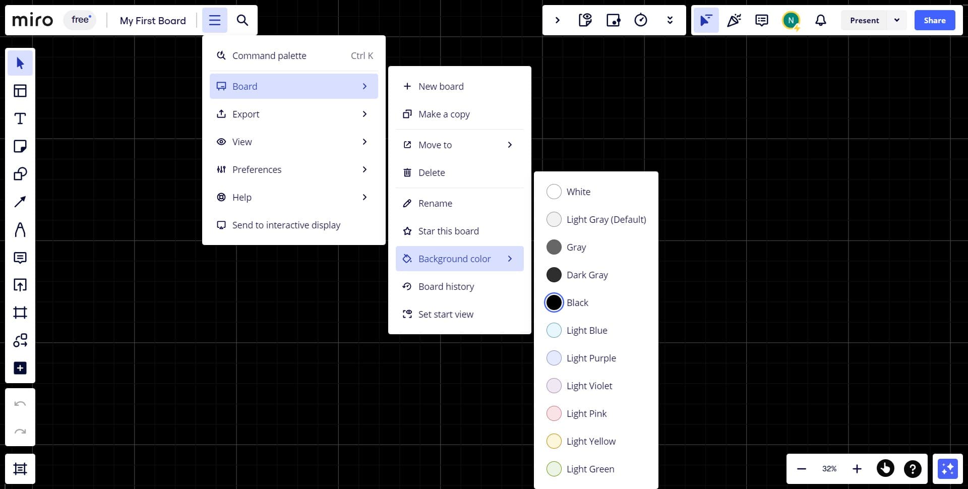Open the Shapes tool
The image size is (968, 489).
(20, 174)
